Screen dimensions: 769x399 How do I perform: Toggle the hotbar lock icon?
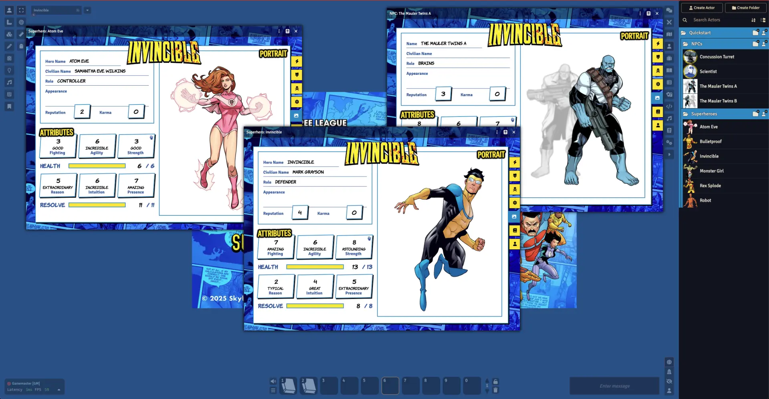495,381
